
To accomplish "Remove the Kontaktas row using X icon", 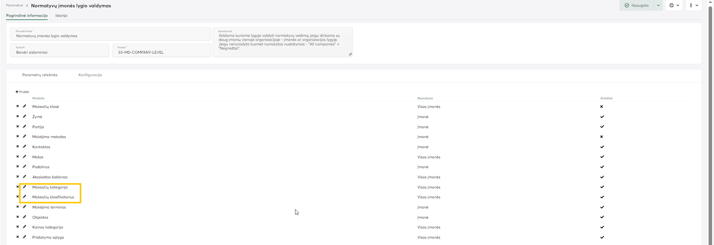I will [18, 147].
